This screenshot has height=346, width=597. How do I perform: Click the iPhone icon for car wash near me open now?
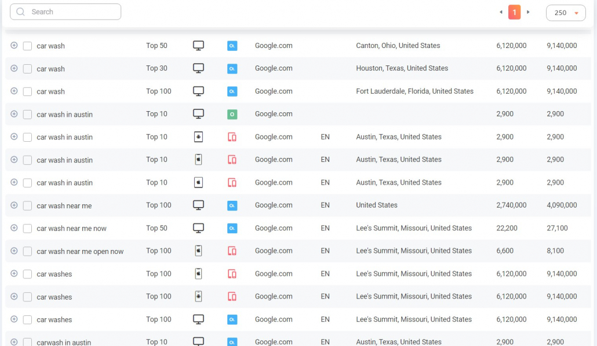198,251
